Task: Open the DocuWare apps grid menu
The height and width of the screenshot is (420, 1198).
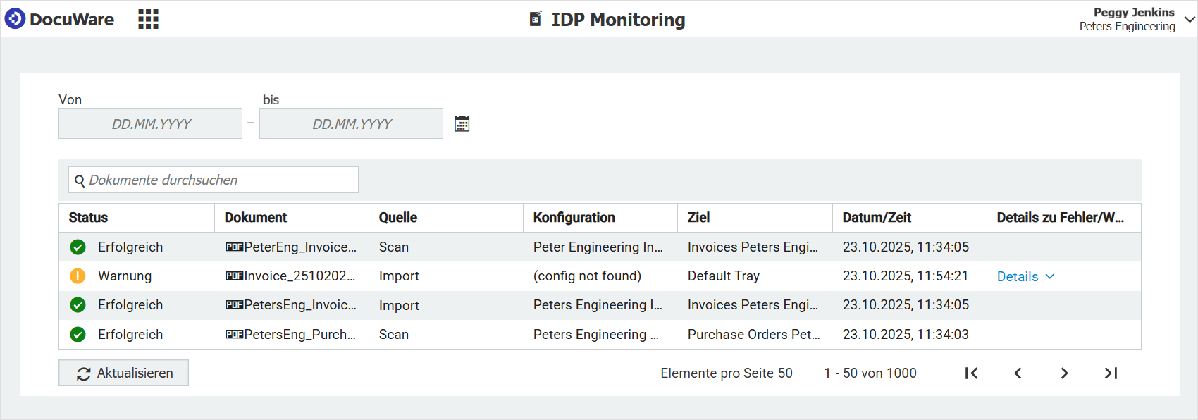Action: point(148,19)
